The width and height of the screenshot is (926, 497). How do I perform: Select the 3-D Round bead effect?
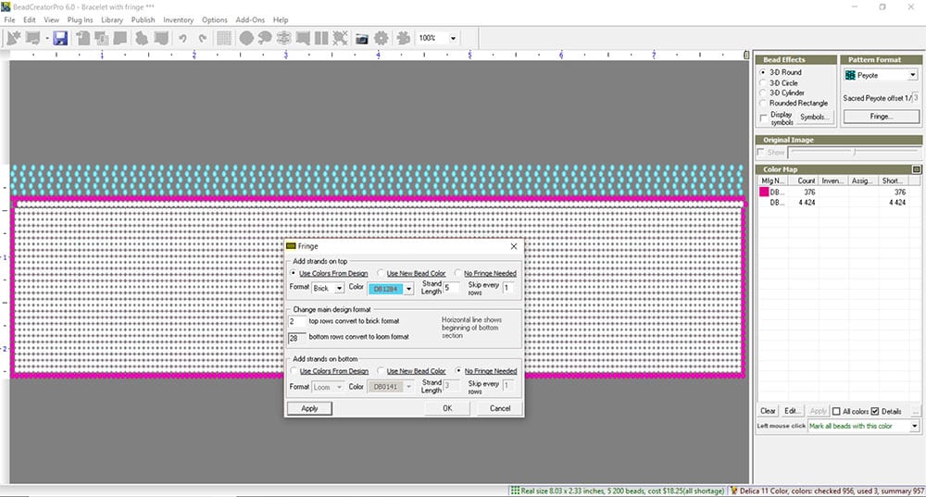pos(763,72)
